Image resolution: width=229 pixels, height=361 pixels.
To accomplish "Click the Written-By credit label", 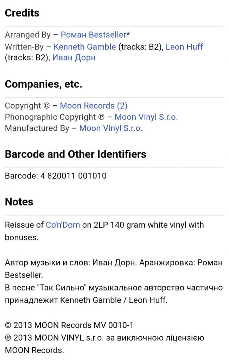I will point(23,47).
